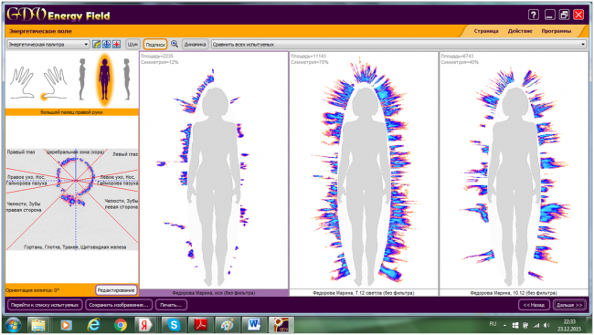Toggle the Динамика view
594x335 pixels.
pos(195,45)
